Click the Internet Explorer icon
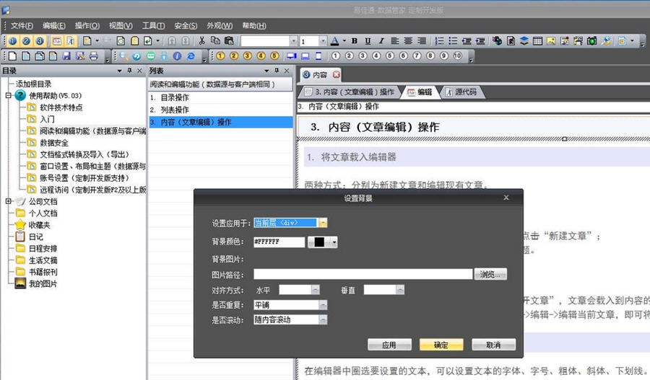The image size is (650, 380). coord(191,56)
